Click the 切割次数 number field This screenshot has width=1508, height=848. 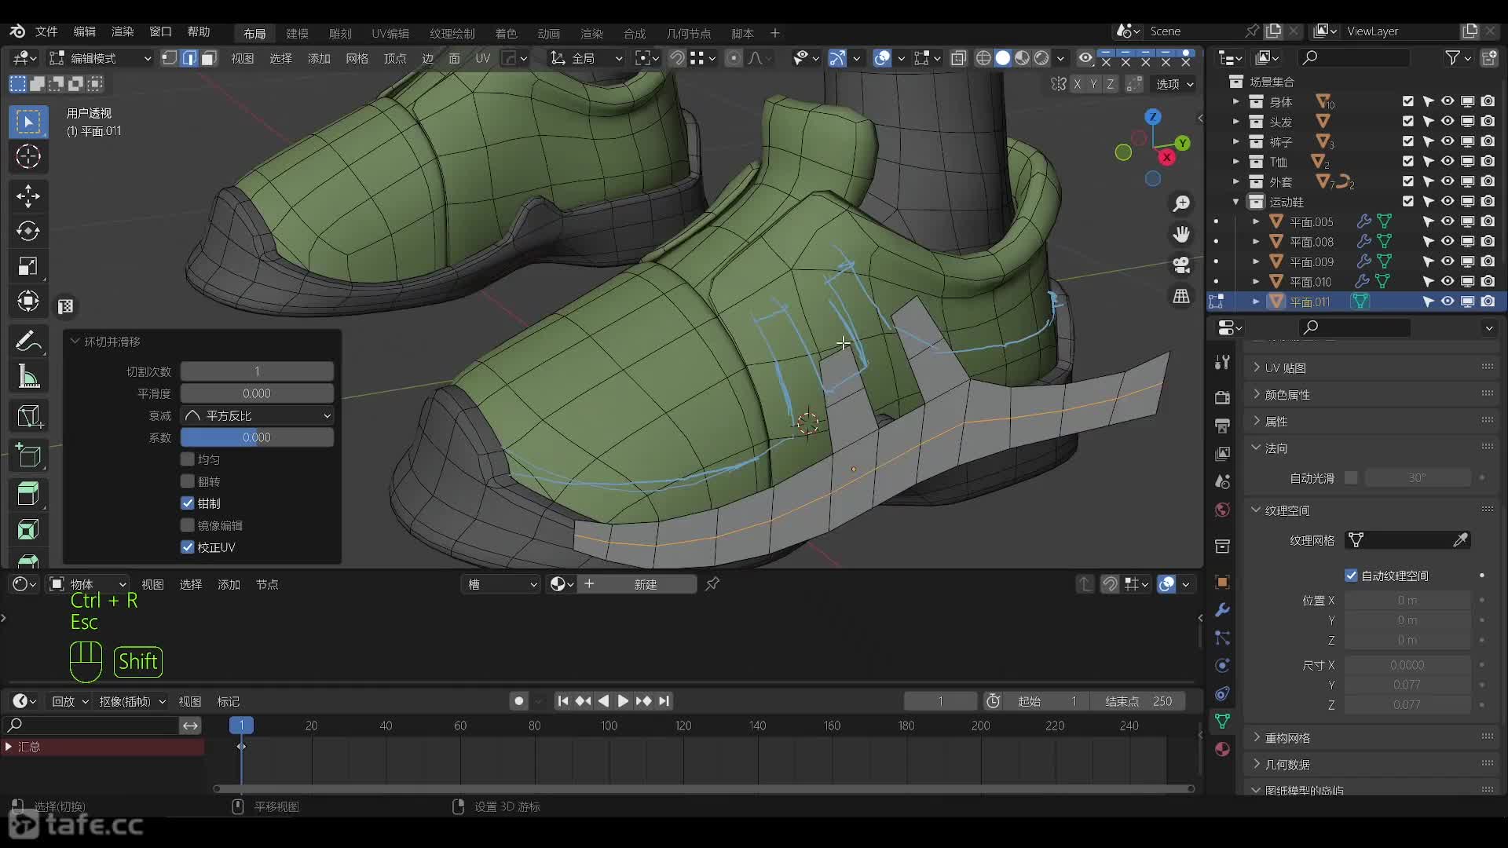(x=257, y=371)
